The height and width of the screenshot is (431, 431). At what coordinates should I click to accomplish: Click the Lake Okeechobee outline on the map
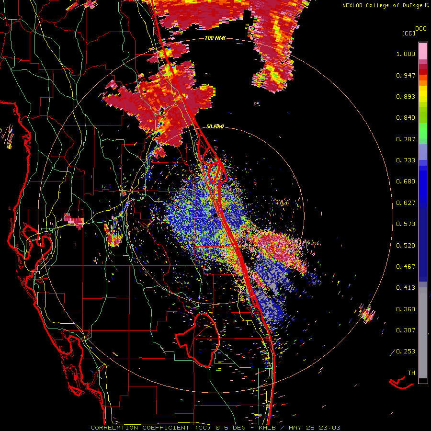[198, 340]
